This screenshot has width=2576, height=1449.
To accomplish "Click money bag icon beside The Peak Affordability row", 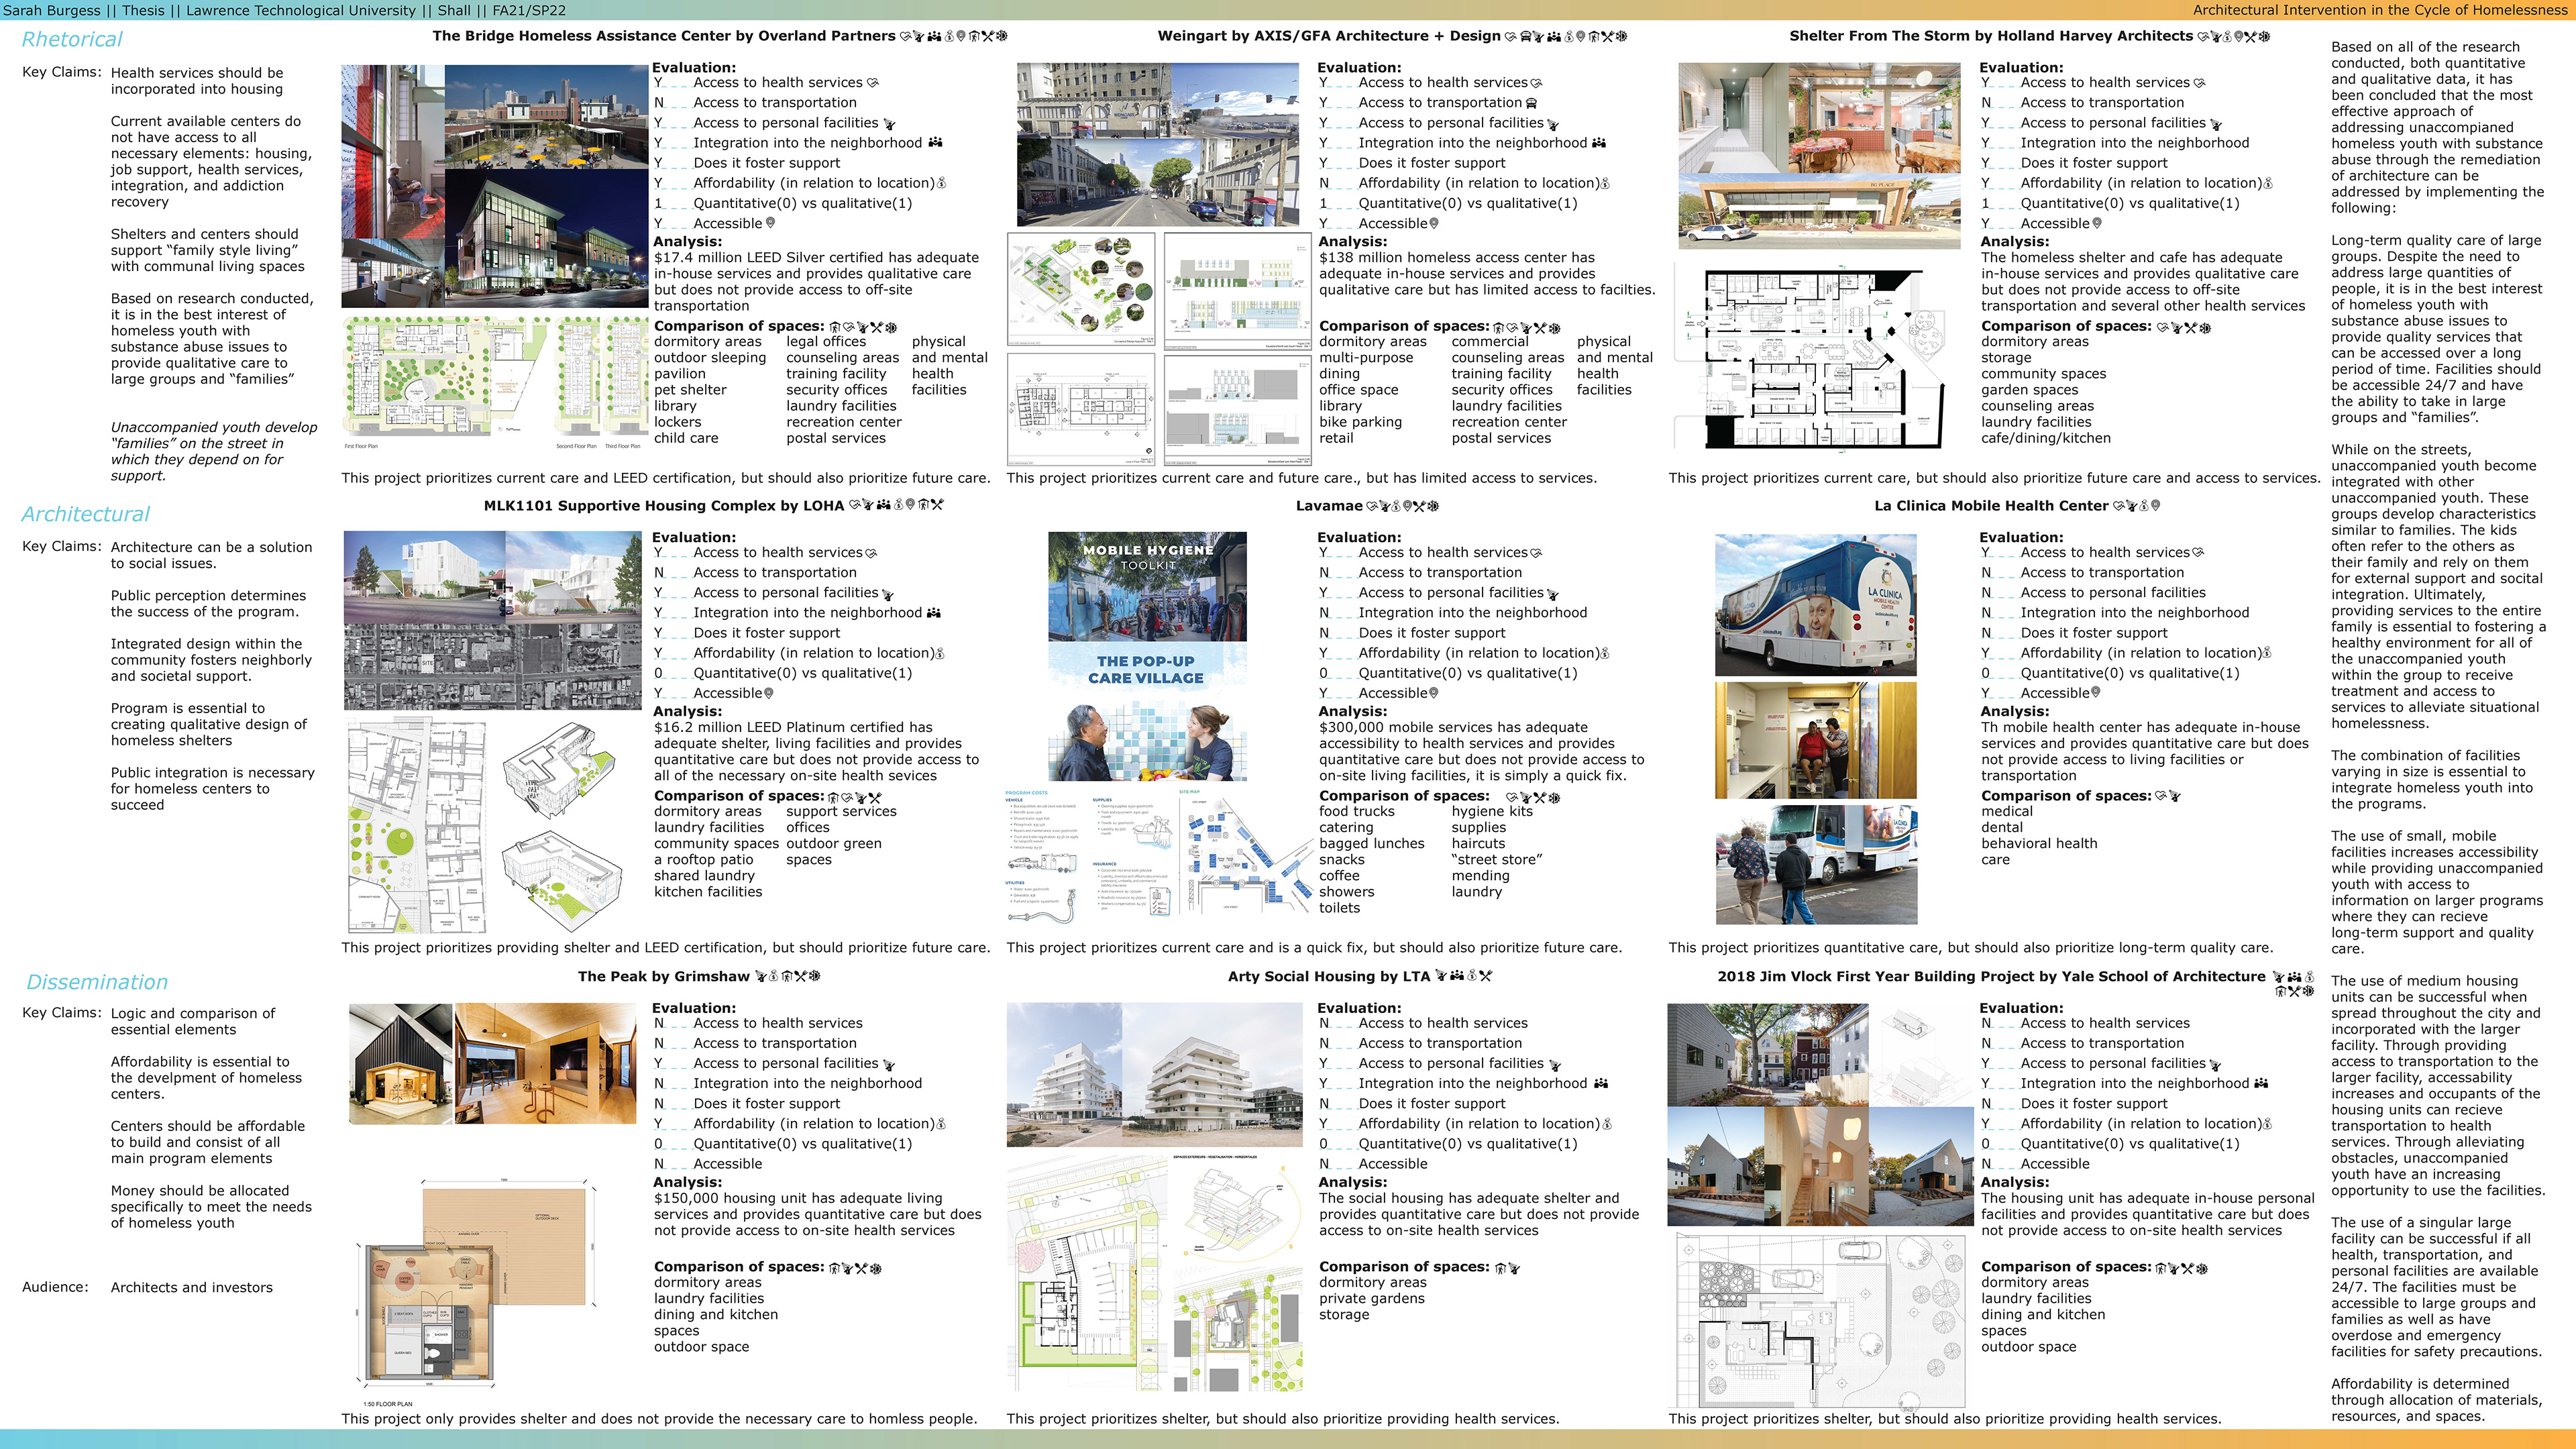I will click(942, 1124).
